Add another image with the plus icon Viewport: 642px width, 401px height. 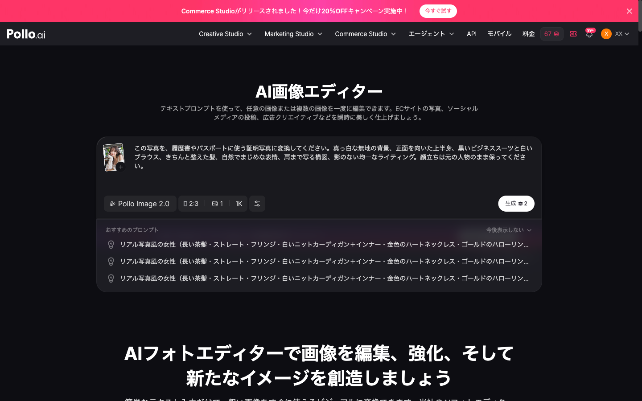coord(121,167)
